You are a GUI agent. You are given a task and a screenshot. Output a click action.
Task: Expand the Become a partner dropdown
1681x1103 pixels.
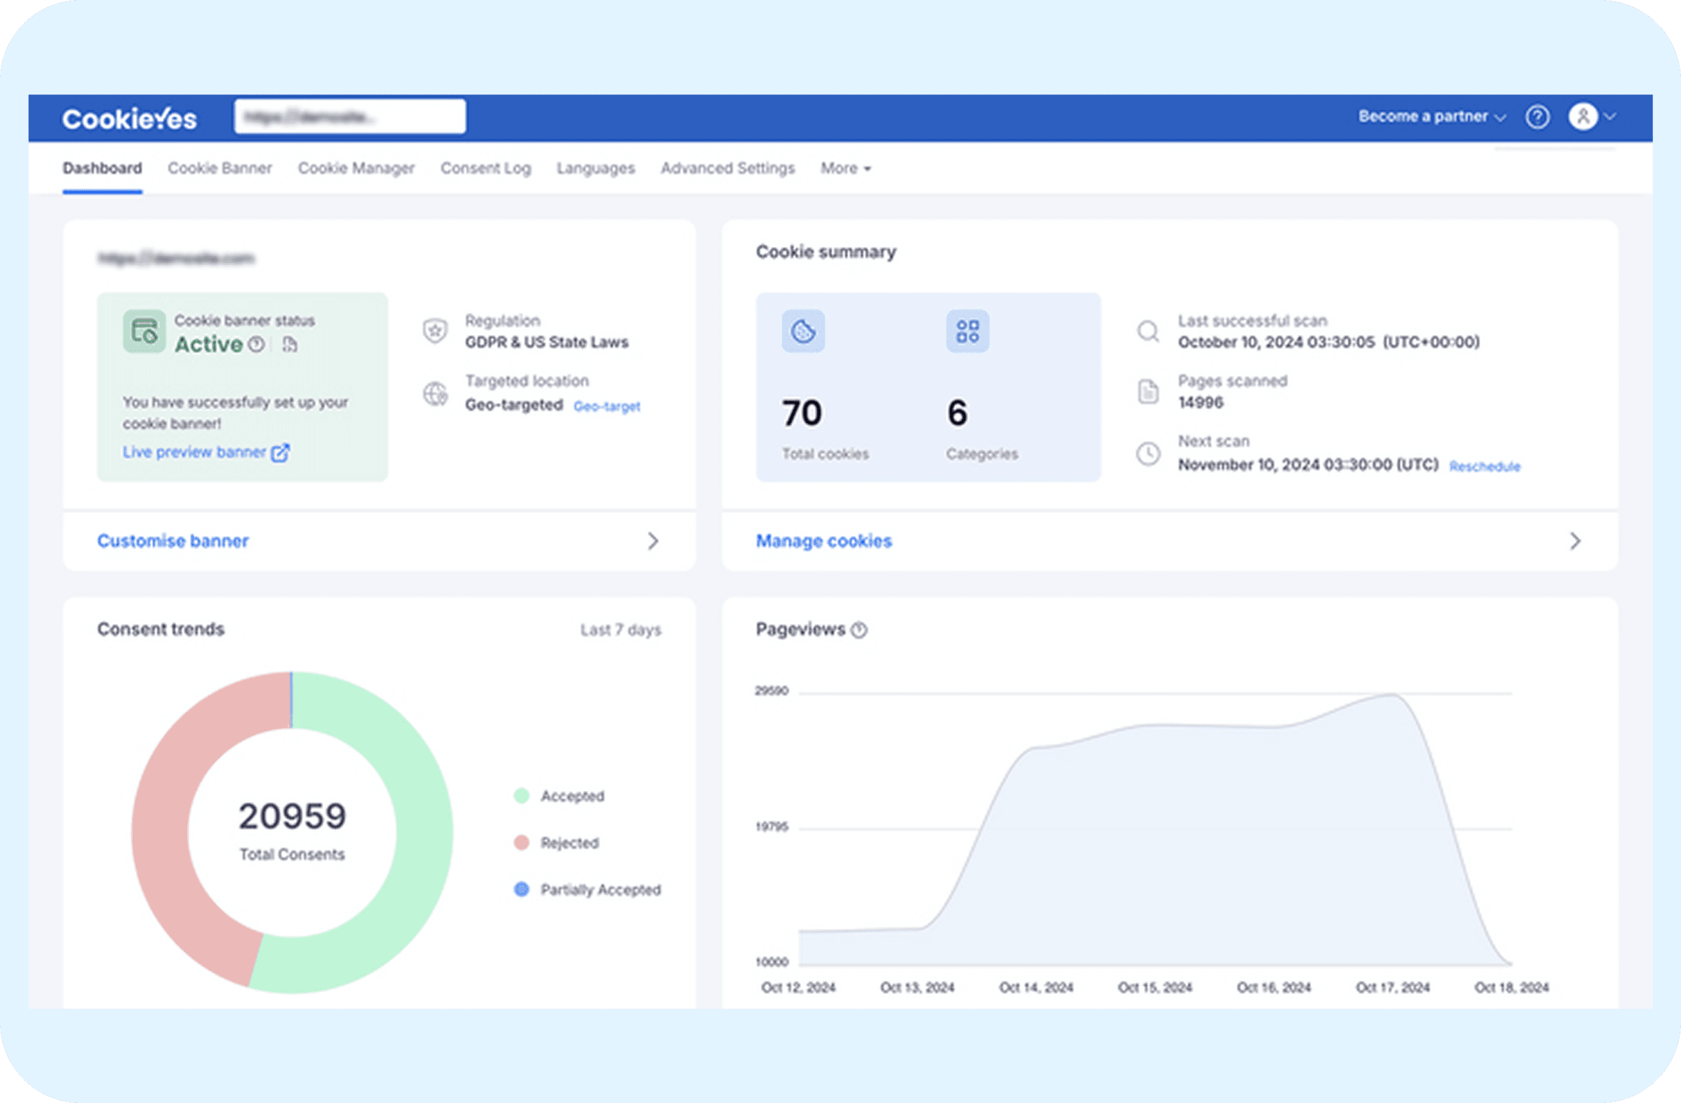tap(1431, 116)
